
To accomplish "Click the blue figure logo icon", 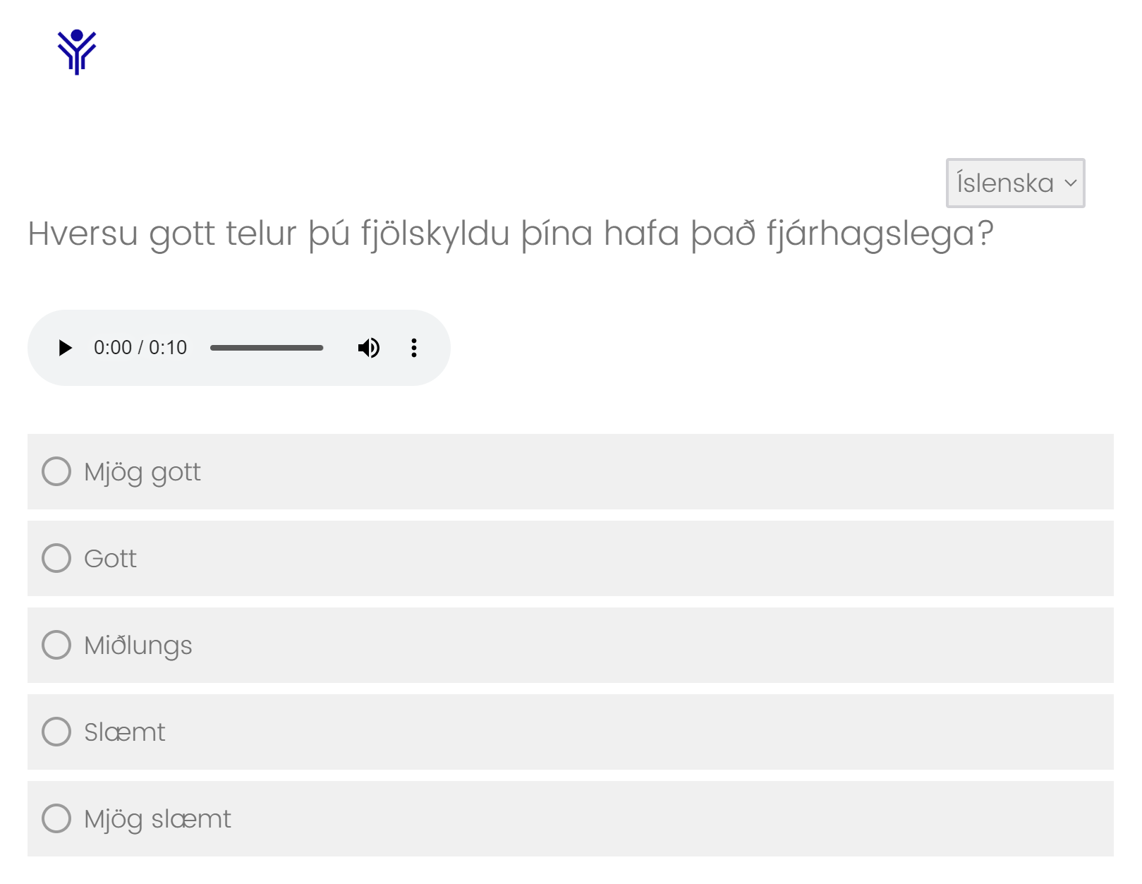I will pos(77,52).
